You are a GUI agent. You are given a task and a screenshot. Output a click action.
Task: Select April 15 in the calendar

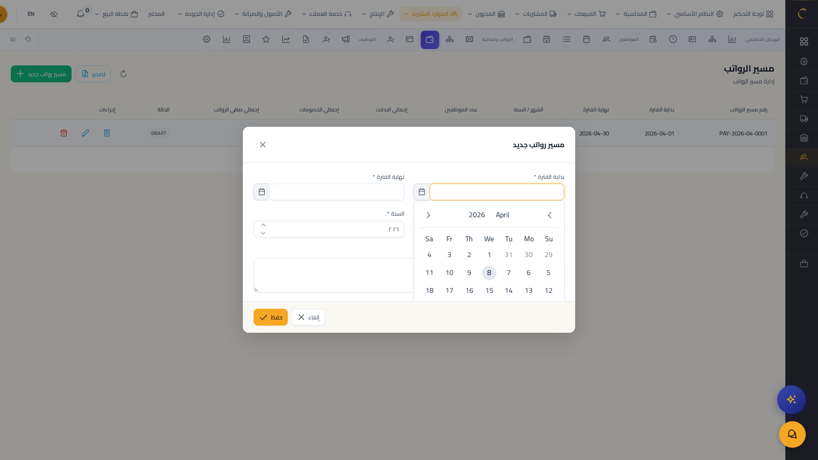(489, 291)
